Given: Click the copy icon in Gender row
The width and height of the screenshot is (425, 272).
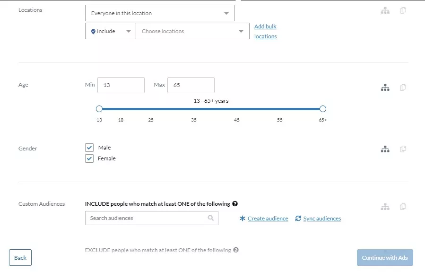Looking at the screenshot, I should tap(403, 149).
